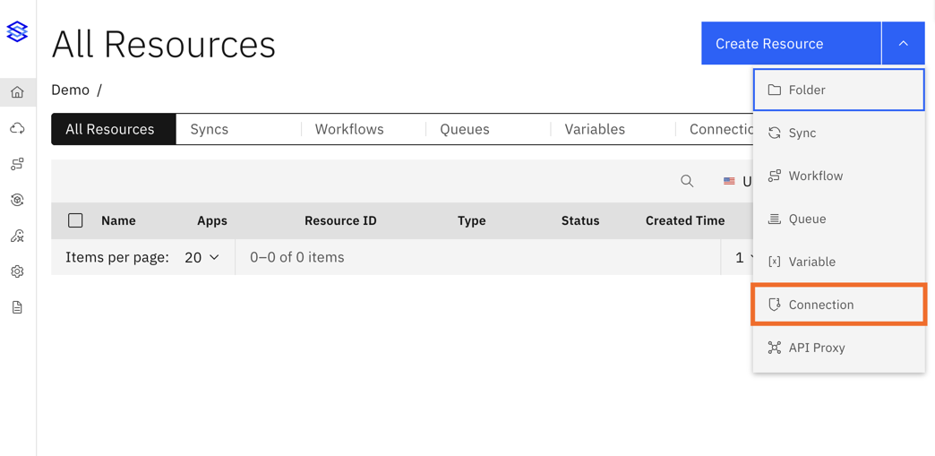Screen dimensions: 935x456
Task: Click the Demo breadcrumb link
Action: [70, 90]
